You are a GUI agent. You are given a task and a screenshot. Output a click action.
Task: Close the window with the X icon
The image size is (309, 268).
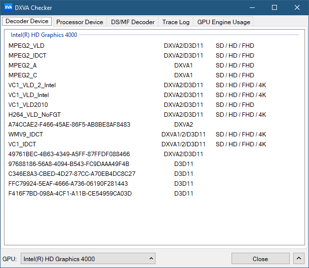[x=297, y=7]
